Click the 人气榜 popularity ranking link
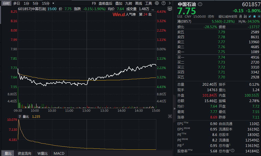The width and height of the screenshot is (261, 156). (x=131, y=14)
